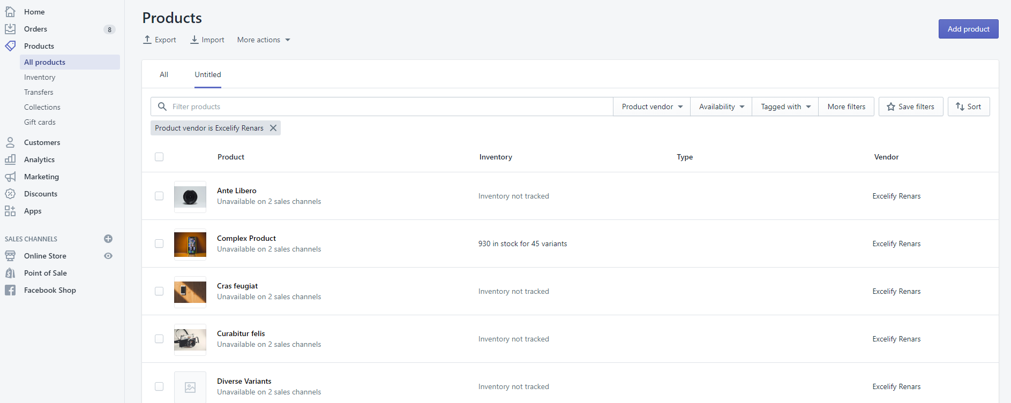Expand the Product vendor filter dropdown
Image resolution: width=1011 pixels, height=403 pixels.
pyautogui.click(x=651, y=107)
